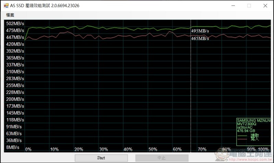Image resolution: width=274 pixels, height=163 pixels.
Task: Click the 337MB/s axis label
Action: 15,65
